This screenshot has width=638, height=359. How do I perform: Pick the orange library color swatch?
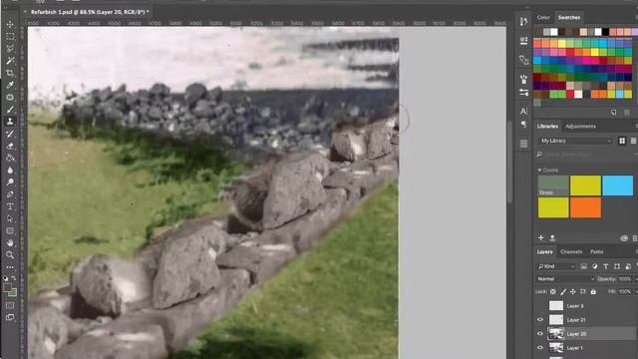[585, 207]
